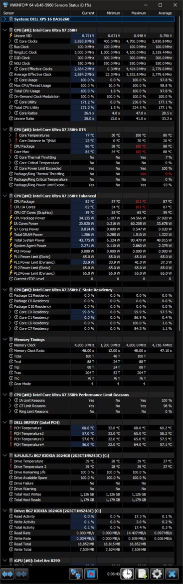The image size is (183, 584).
Task: Click the circle icon beside Gear Mode
Action: [x=11, y=384]
